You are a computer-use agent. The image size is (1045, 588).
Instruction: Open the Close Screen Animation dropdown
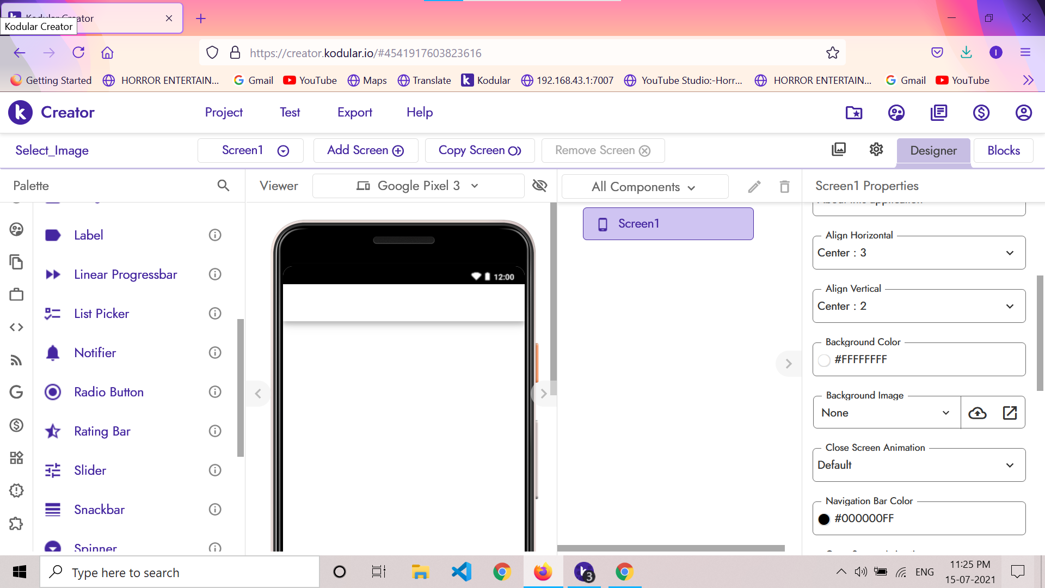click(919, 465)
